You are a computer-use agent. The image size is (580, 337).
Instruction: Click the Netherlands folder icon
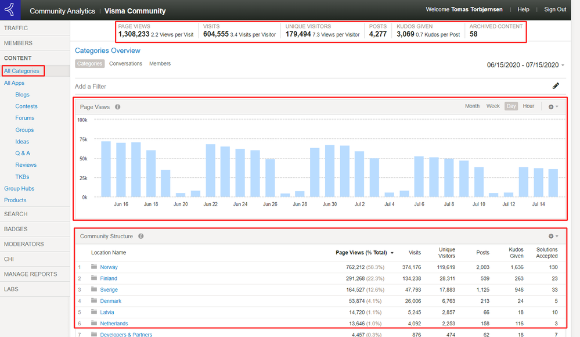(94, 323)
